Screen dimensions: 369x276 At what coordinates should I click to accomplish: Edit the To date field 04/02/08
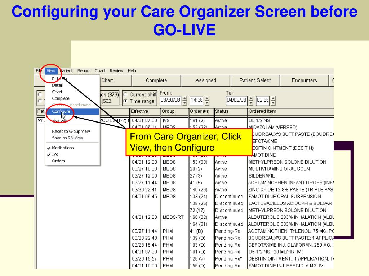coord(236,100)
